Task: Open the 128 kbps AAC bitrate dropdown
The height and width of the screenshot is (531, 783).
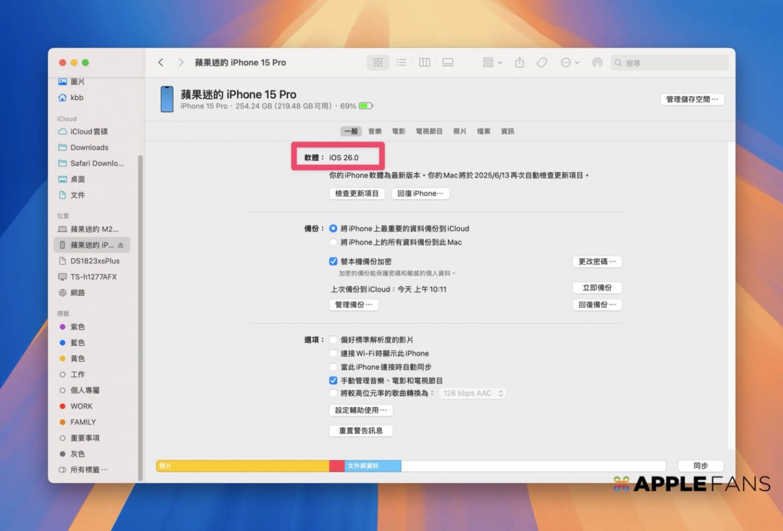Action: click(472, 393)
